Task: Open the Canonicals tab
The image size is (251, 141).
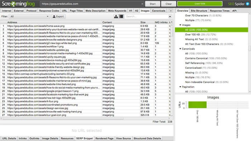Action: [x=158, y=11]
